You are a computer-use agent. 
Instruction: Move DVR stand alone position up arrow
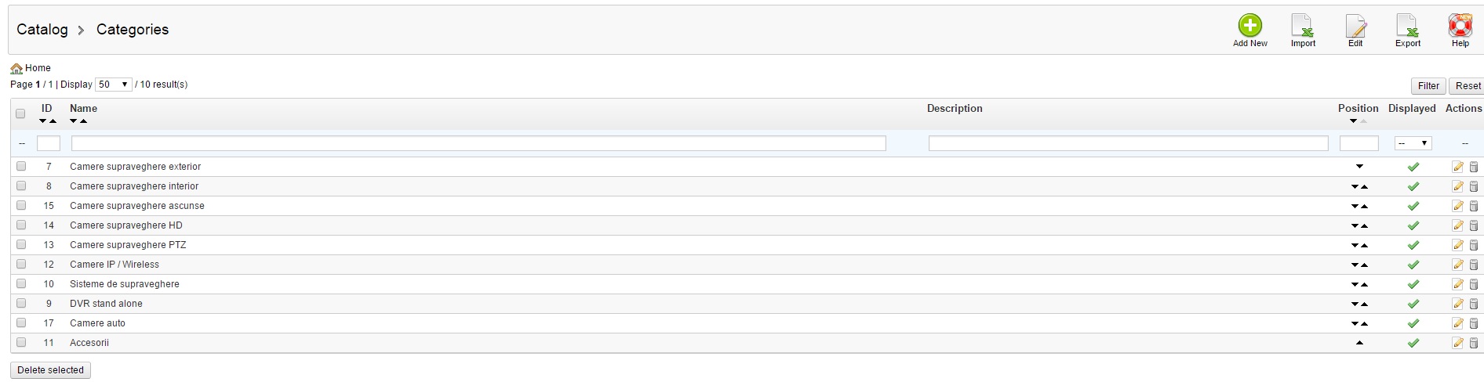[1365, 305]
